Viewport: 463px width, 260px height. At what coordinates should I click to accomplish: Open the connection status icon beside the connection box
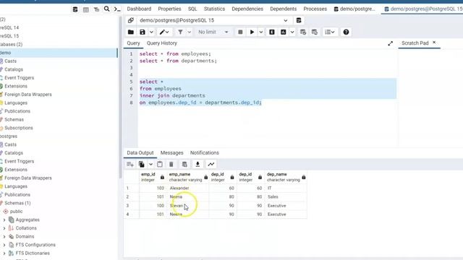[x=130, y=20]
